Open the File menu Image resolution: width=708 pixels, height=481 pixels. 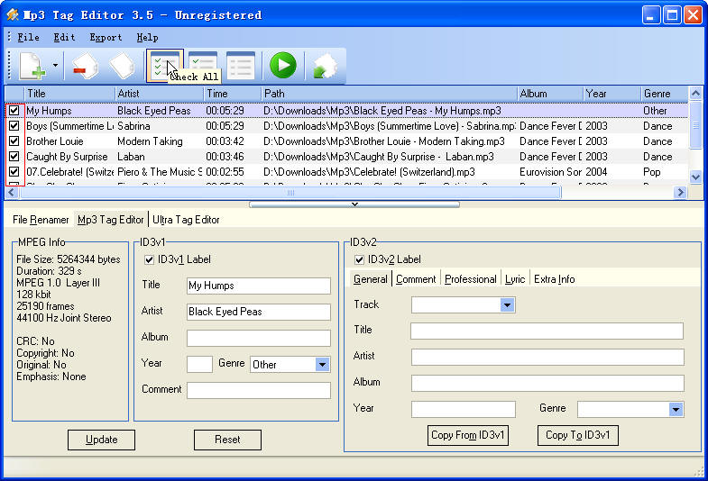tap(28, 38)
